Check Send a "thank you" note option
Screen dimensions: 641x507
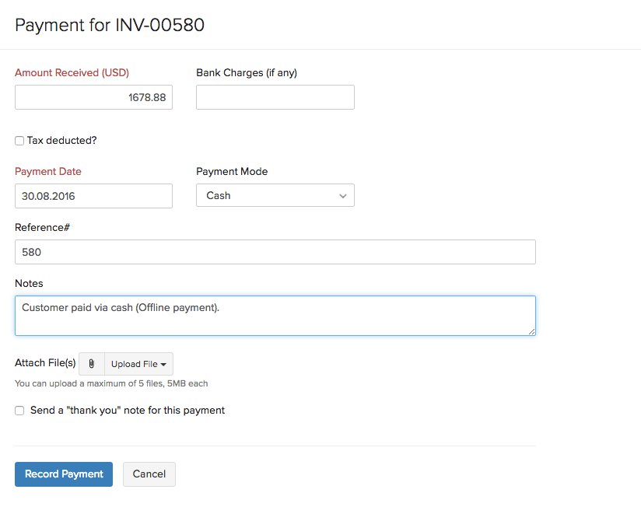click(x=19, y=411)
